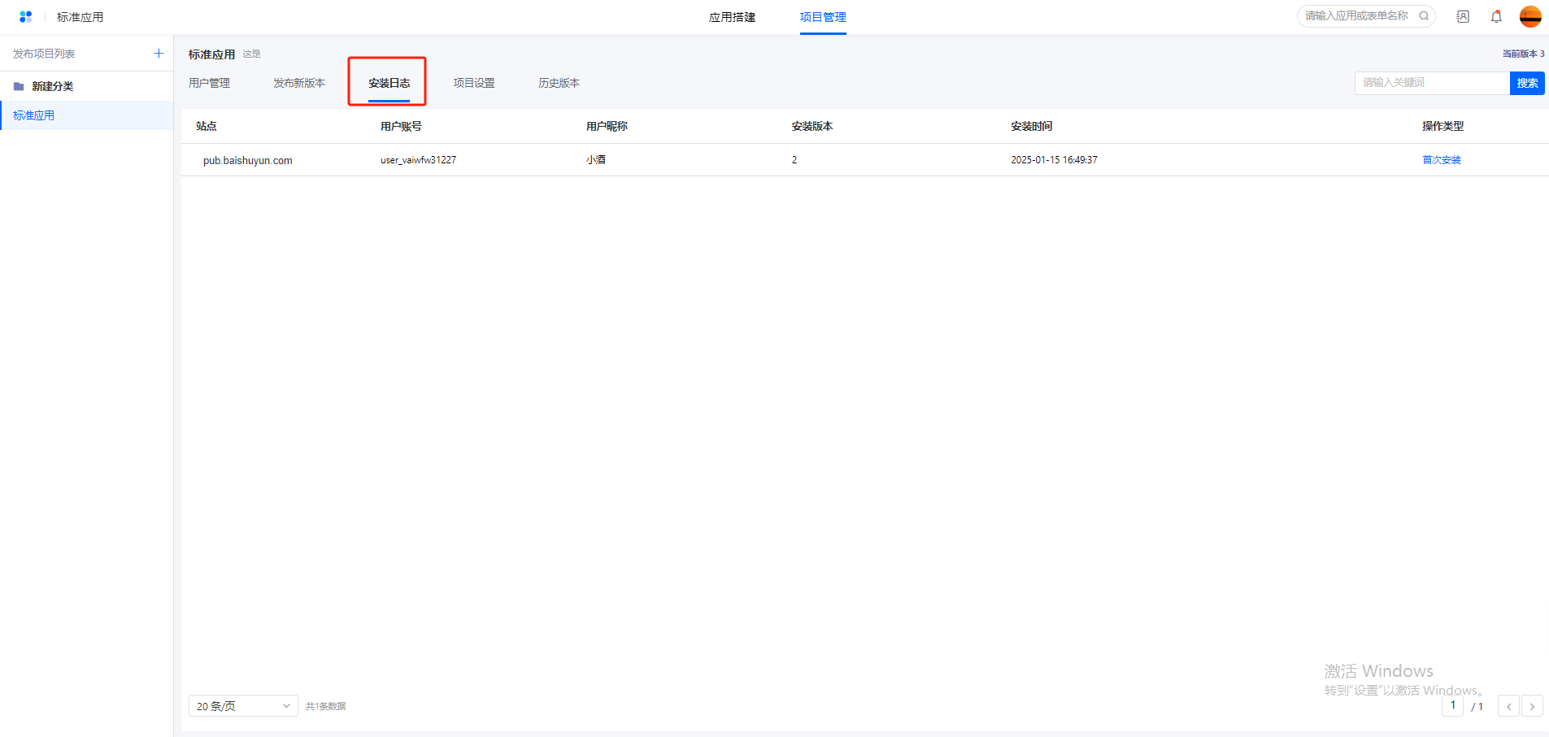Switch to the 发布新版本 tab
Screen dimensions: 1549x737
click(298, 83)
